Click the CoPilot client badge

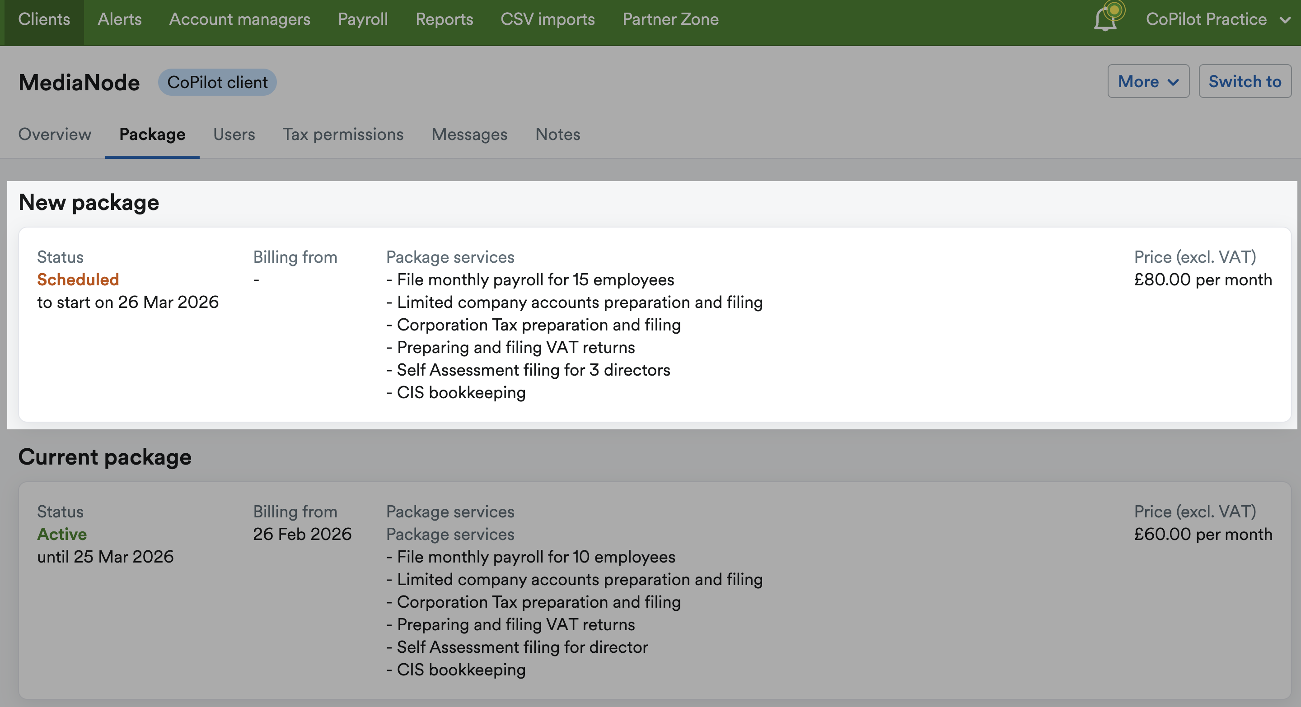(217, 82)
